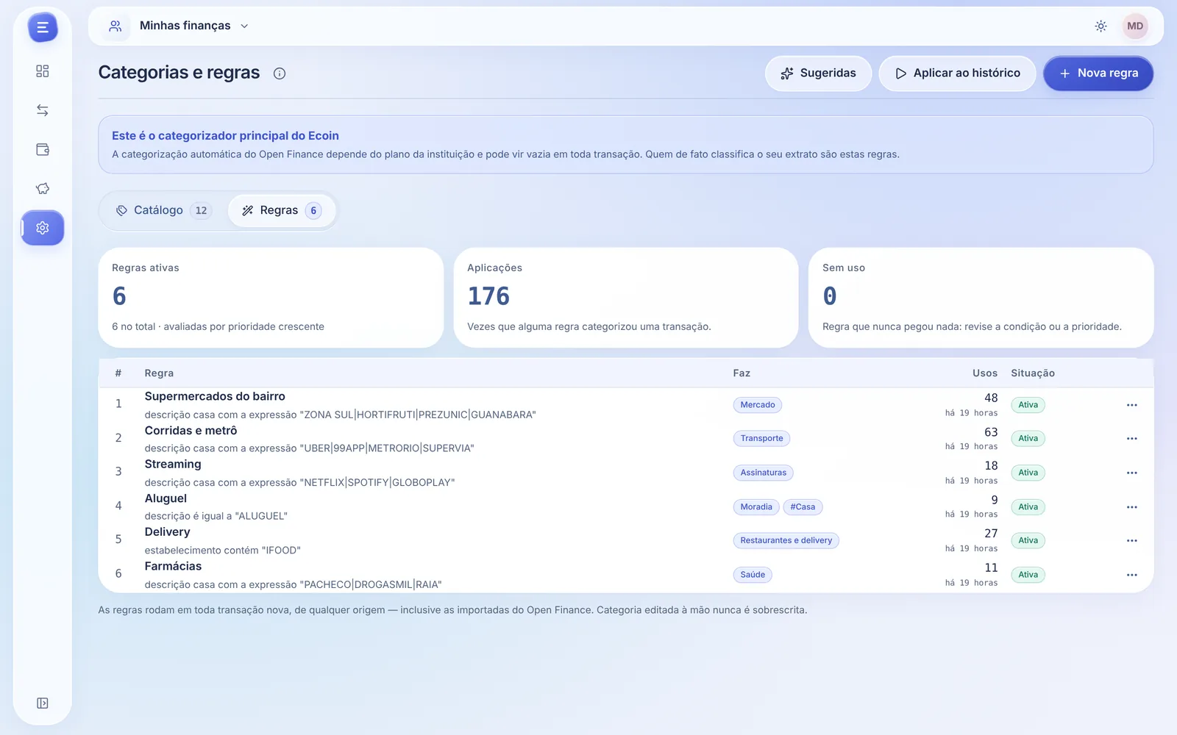This screenshot has height=735, width=1177.
Task: Click the Restaurantes e delivery tag
Action: pyautogui.click(x=786, y=541)
